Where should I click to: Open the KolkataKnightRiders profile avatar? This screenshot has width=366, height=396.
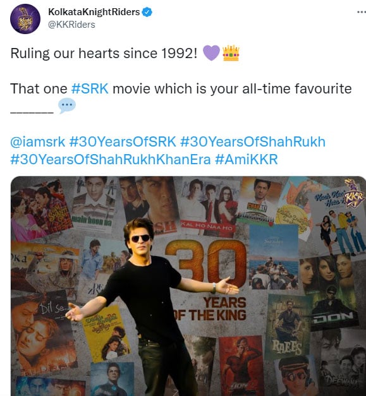click(x=25, y=19)
